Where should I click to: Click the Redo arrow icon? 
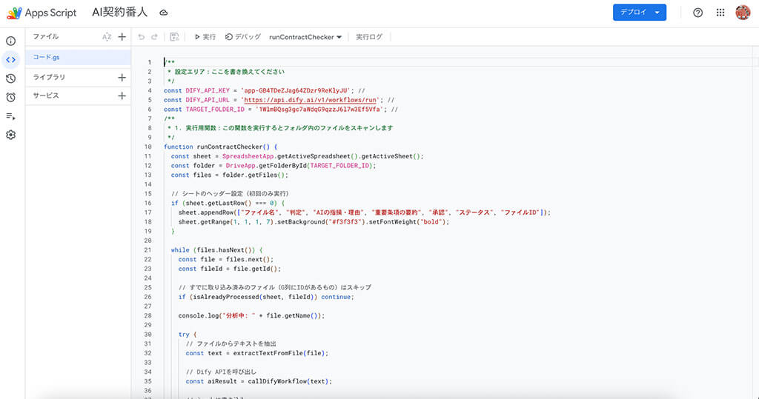click(154, 37)
